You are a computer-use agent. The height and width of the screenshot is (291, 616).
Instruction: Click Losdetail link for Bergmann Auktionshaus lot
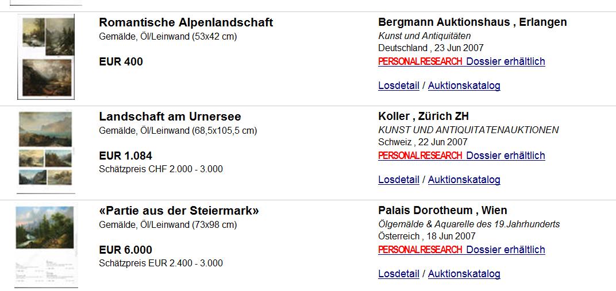[x=399, y=86]
